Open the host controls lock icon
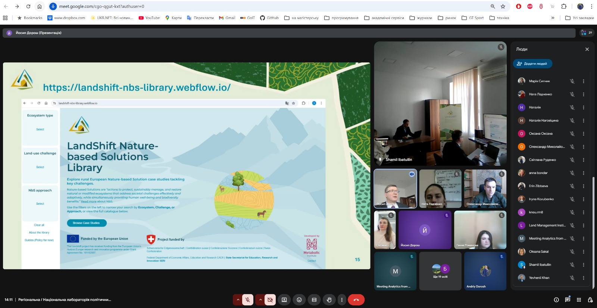This screenshot has height=308, width=597. (590, 300)
